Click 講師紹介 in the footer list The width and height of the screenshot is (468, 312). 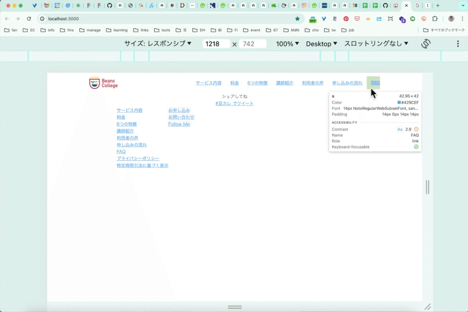(125, 131)
